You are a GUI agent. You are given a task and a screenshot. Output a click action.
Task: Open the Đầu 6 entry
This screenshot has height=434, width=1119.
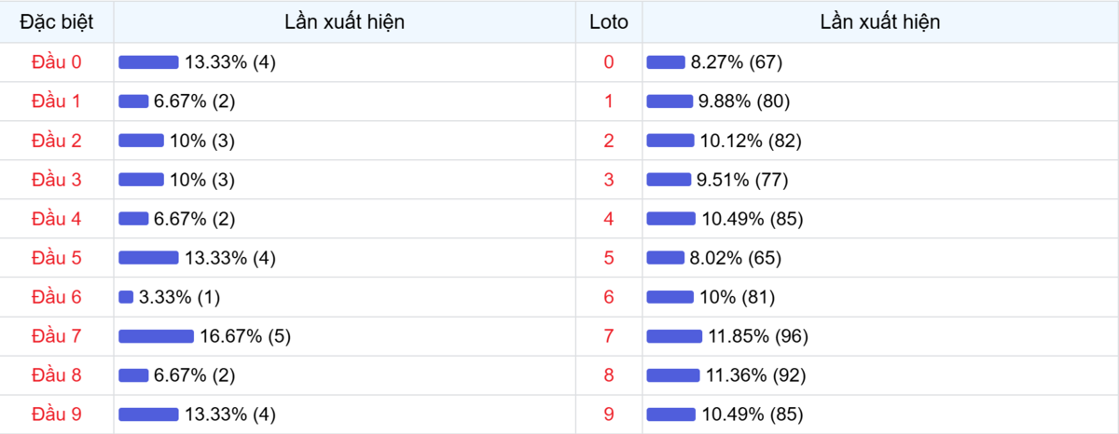pyautogui.click(x=57, y=297)
